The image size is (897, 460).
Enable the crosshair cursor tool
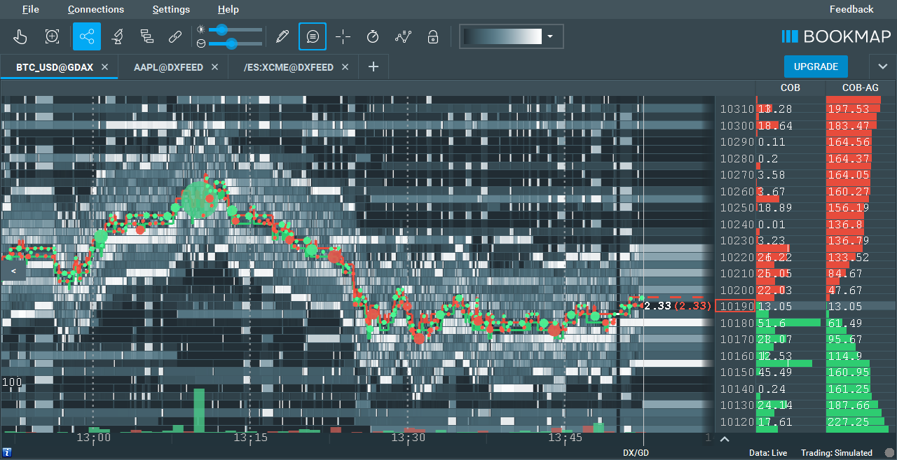[x=343, y=36]
